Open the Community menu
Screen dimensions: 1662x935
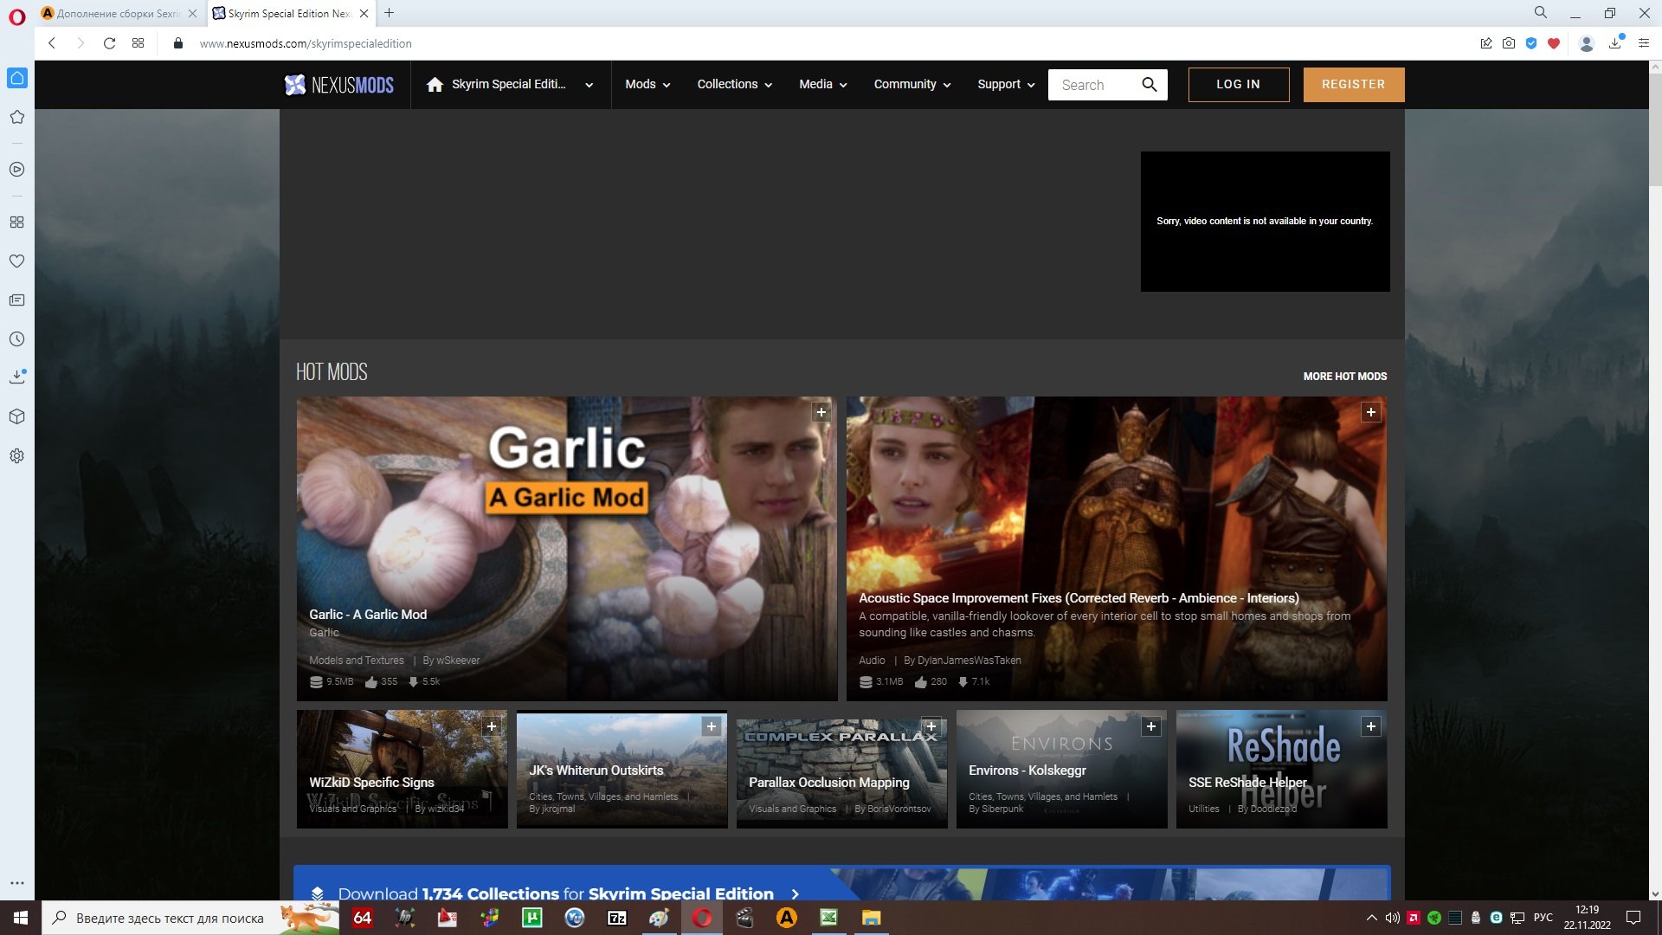(x=912, y=84)
